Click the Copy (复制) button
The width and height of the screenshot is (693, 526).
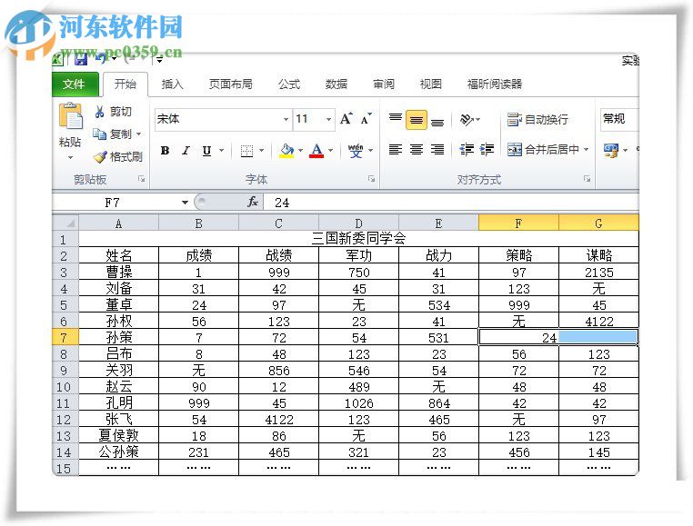pos(112,134)
